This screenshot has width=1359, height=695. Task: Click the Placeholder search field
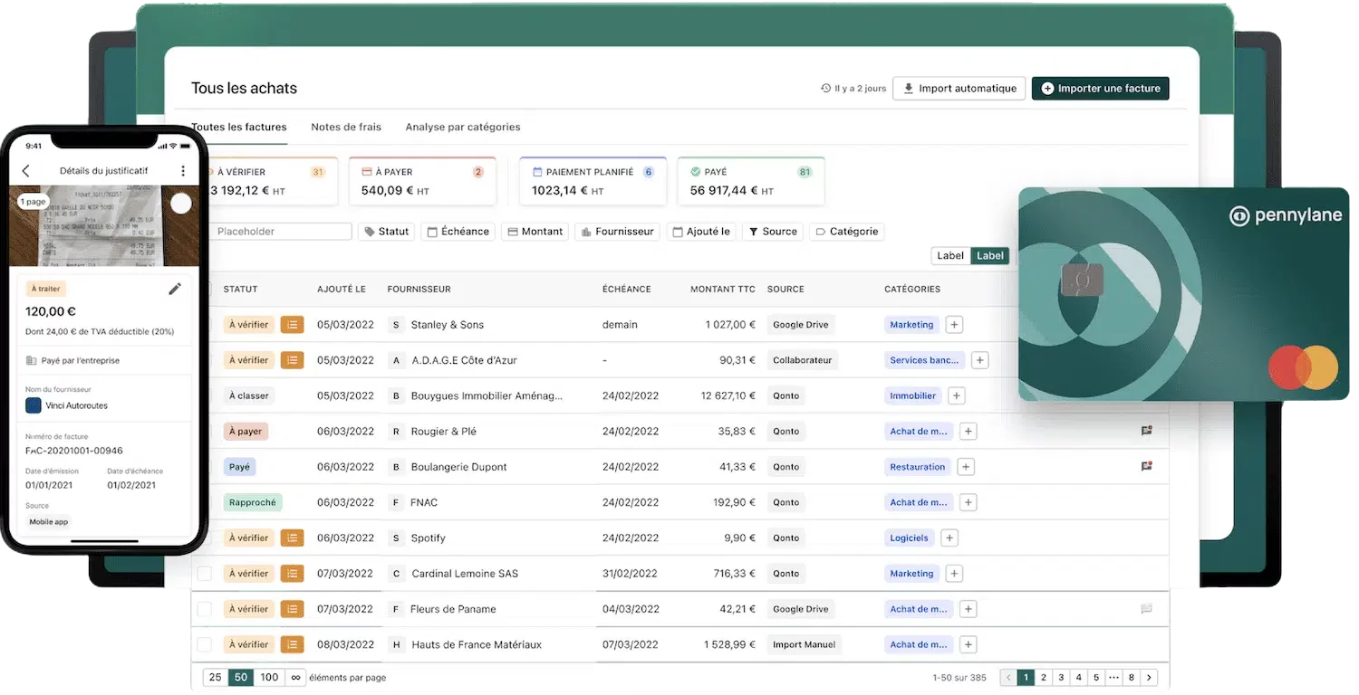point(280,232)
